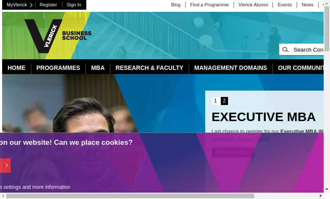Open the MyVlerick menu

click(16, 5)
